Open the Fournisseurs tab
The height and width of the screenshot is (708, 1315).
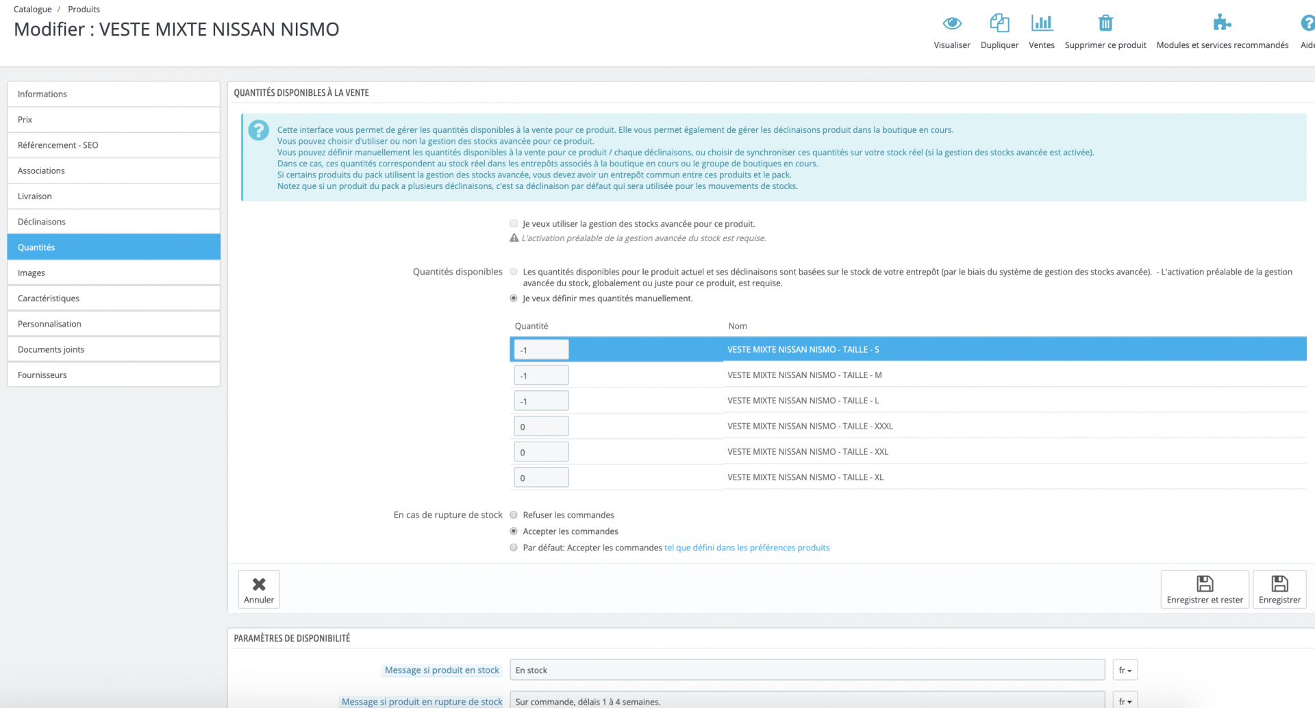click(x=114, y=375)
